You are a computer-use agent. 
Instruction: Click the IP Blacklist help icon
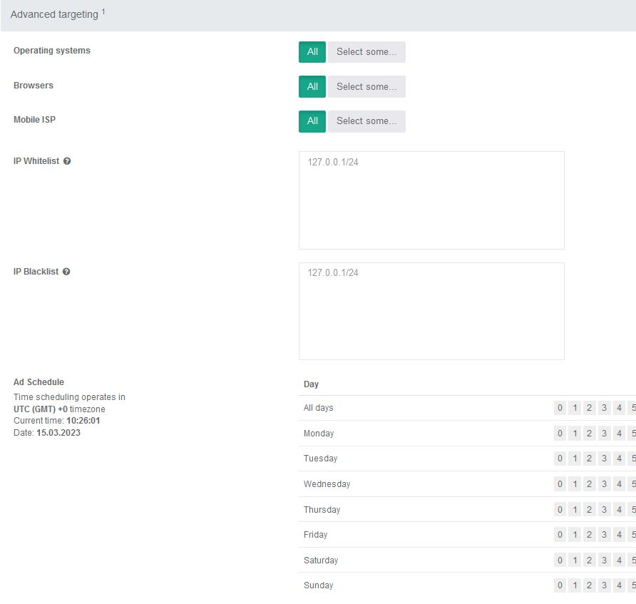[66, 272]
